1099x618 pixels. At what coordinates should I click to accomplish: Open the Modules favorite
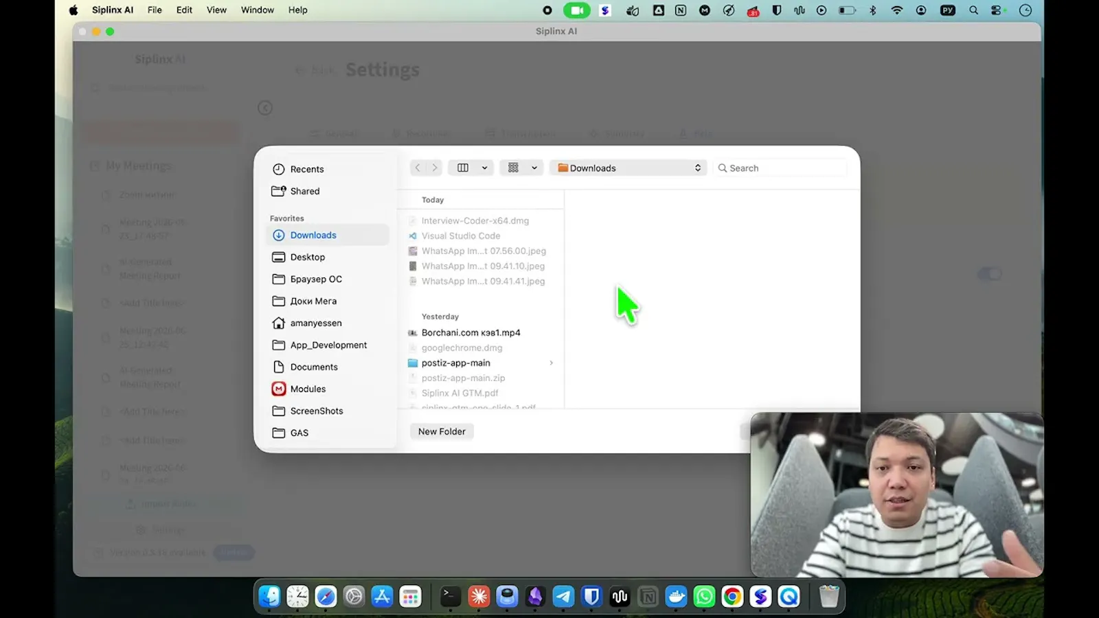point(299,389)
